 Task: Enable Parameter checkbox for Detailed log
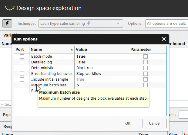point(146,62)
